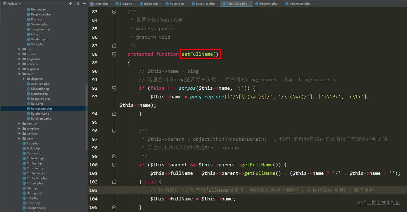407x212 pixels.
Task: Open Project tool window settings gear
Action: tap(78, 3)
